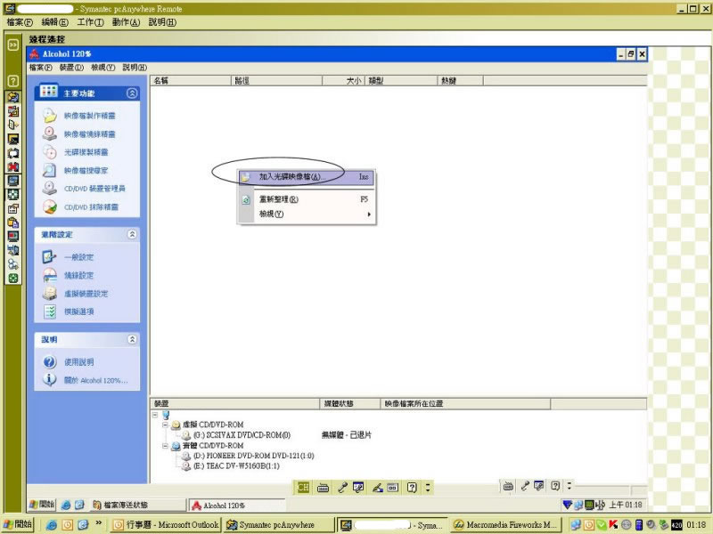Click the 媒體狀態 column header
Screen dimensions: 713x534
click(x=349, y=404)
